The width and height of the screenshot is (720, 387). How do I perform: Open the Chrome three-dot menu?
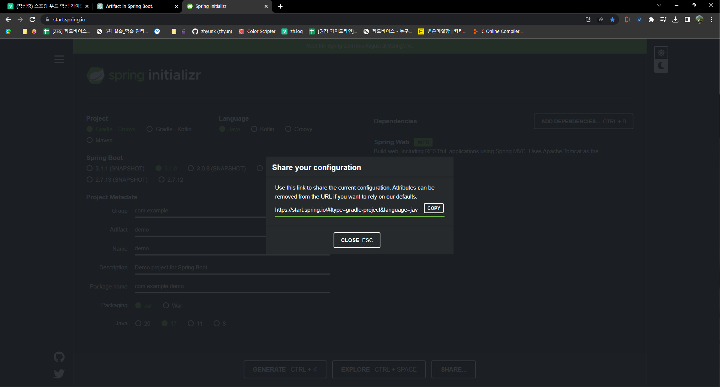pyautogui.click(x=711, y=19)
